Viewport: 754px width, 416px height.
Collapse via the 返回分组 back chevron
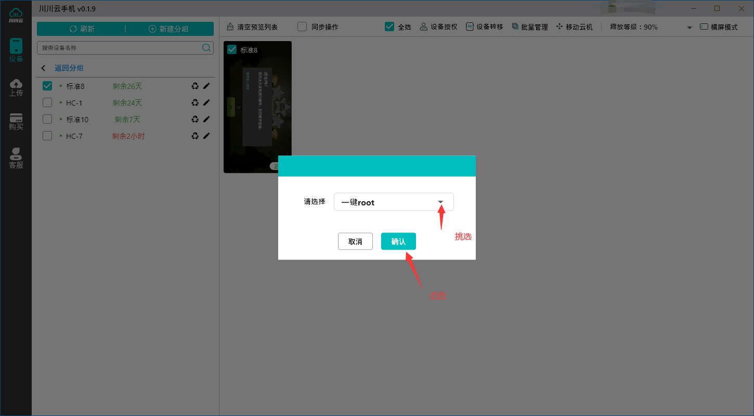[x=43, y=68]
